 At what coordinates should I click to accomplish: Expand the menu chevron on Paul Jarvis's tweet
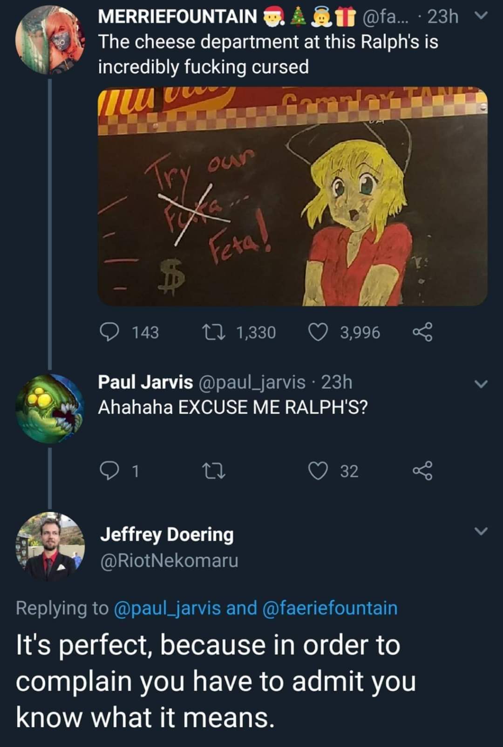tap(482, 384)
